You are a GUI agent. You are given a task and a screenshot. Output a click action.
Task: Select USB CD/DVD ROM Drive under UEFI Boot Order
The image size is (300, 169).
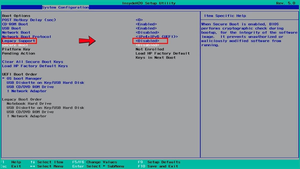click(30, 87)
